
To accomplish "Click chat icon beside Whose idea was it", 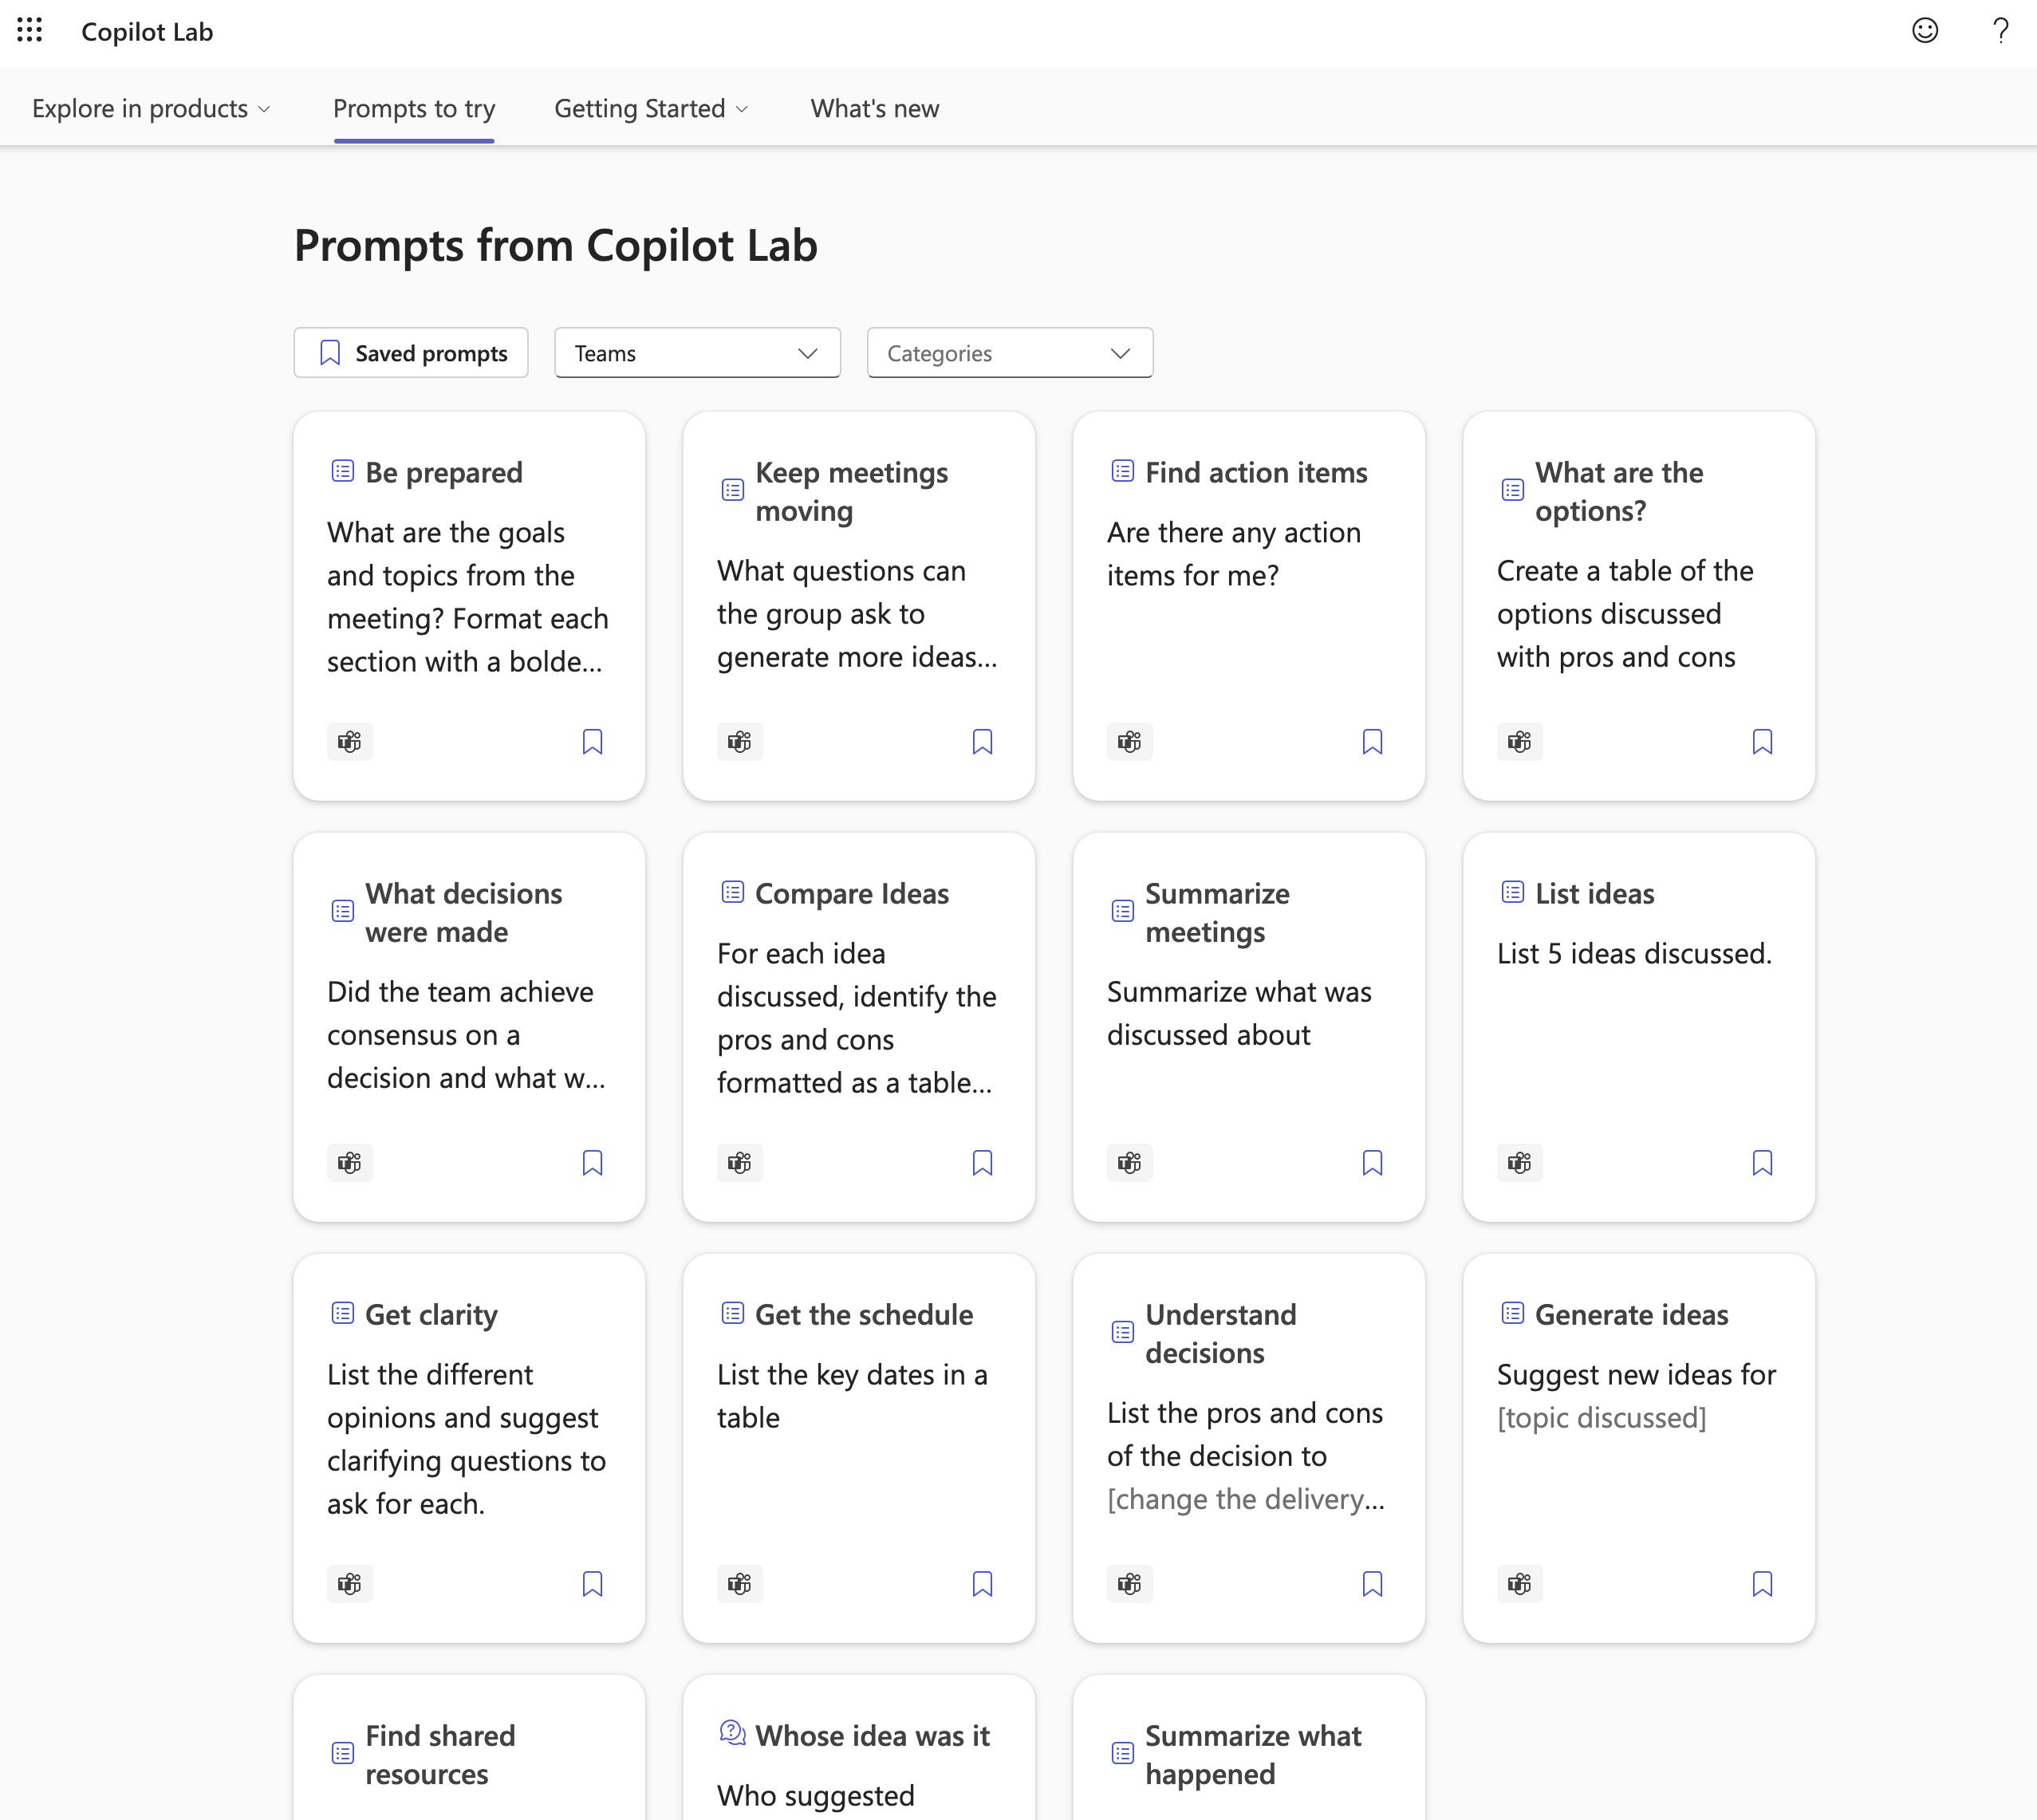I will (732, 1732).
